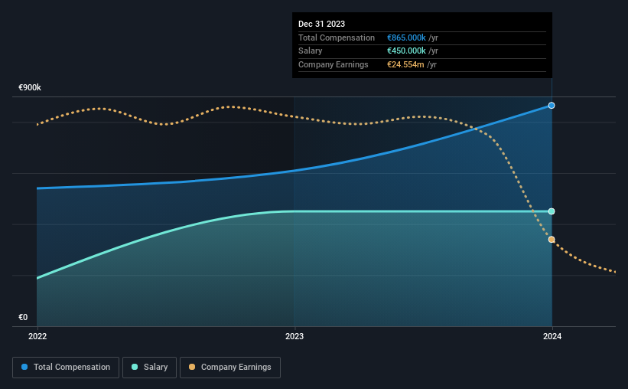628x389 pixels.
Task: Click the blue Total Compensation legend dot
Action: (24, 367)
